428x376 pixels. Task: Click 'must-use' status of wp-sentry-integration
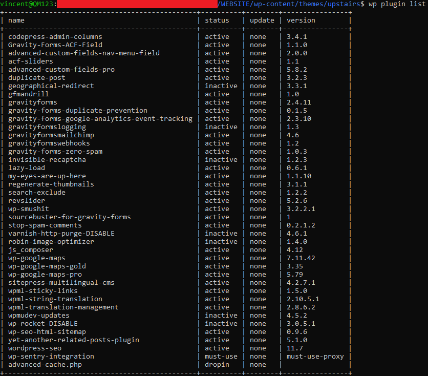pyautogui.click(x=221, y=357)
